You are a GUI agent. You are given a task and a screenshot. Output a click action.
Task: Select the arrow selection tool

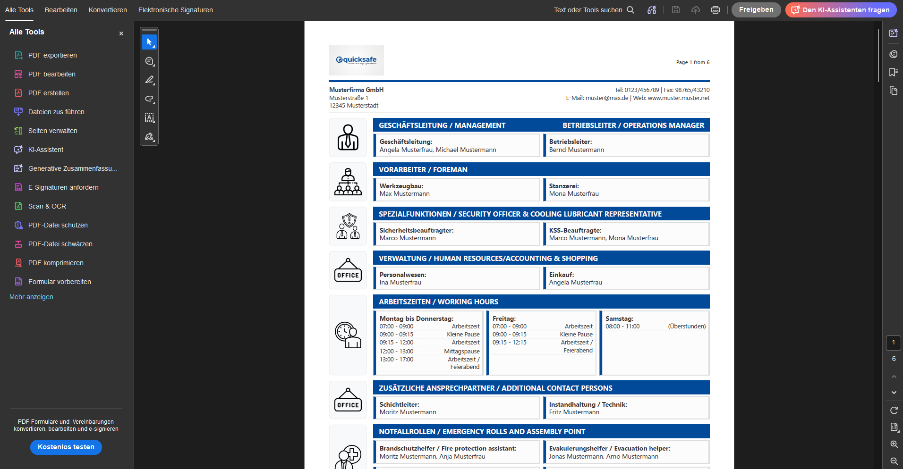tap(149, 42)
